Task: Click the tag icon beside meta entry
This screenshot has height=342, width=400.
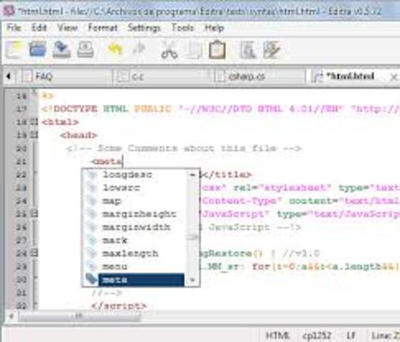Action: (x=91, y=279)
